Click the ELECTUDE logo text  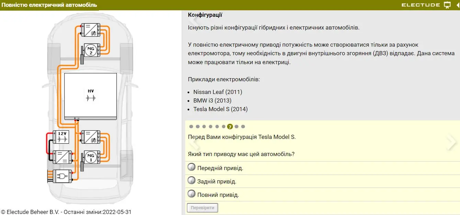click(421, 5)
